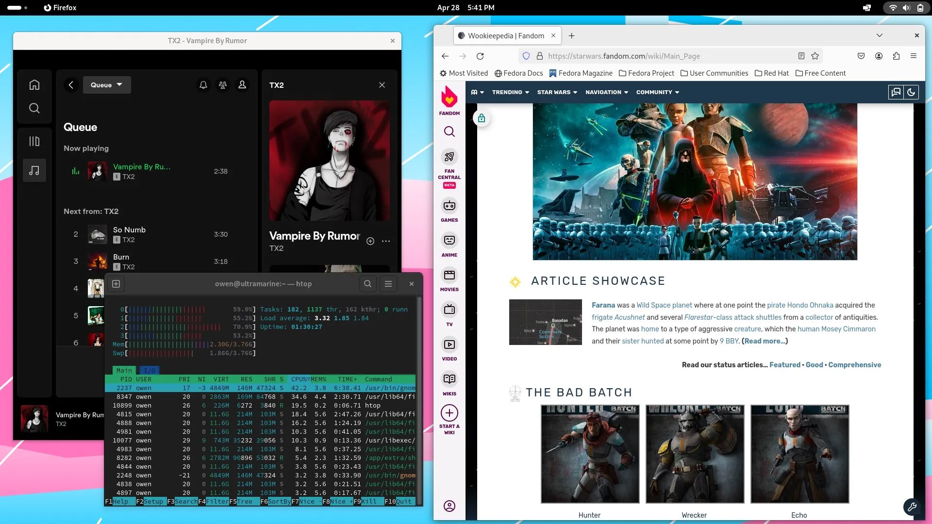Open more options for Vampire By Rumor
932x524 pixels.
pyautogui.click(x=386, y=241)
